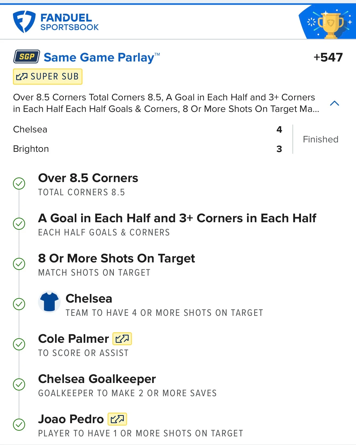Screen dimensions: 356x445
Task: Tap the gold trophy icon
Action: [331, 25]
